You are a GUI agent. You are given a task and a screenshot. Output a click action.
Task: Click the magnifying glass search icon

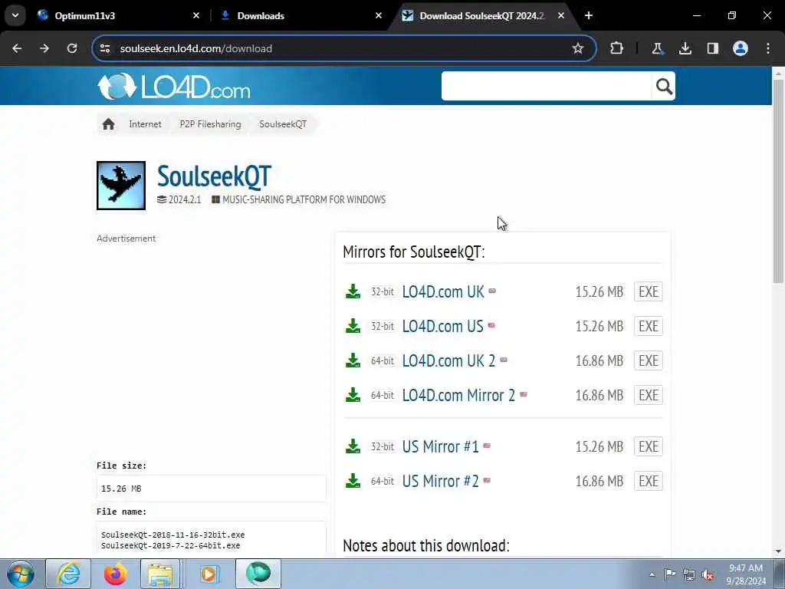664,86
